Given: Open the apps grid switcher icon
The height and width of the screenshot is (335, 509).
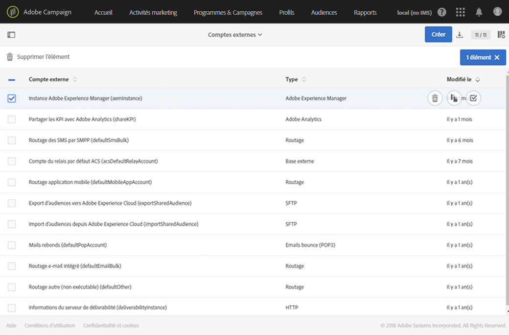Looking at the screenshot, I should (460, 12).
